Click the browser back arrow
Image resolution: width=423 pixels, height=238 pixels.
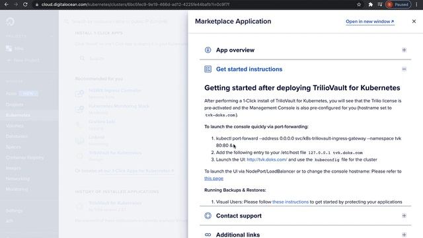point(6,5)
